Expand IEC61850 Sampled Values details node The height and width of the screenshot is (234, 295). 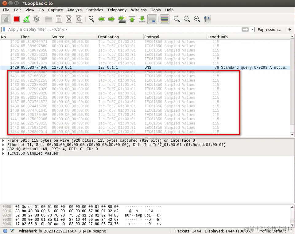[x=3, y=154]
